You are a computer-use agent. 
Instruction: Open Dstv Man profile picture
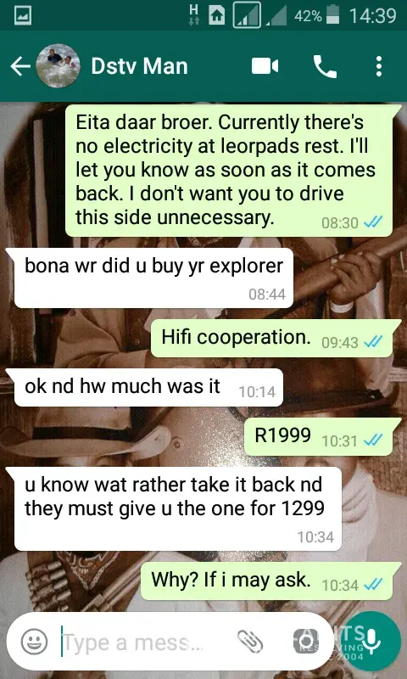coord(58,66)
